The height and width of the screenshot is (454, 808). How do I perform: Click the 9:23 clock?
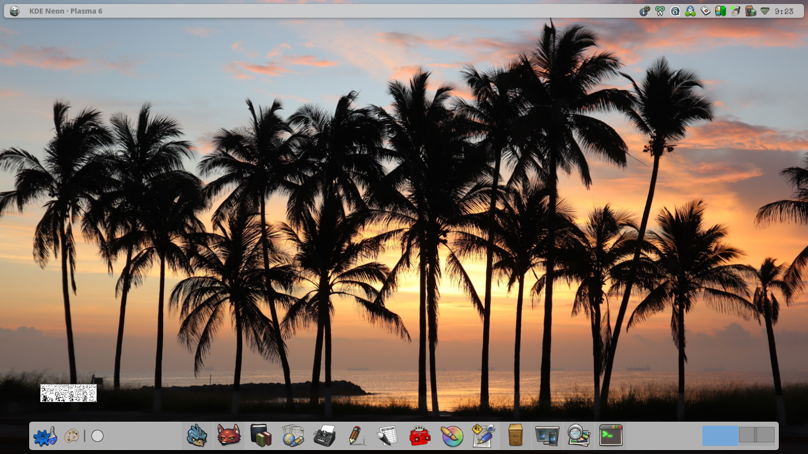tap(784, 11)
